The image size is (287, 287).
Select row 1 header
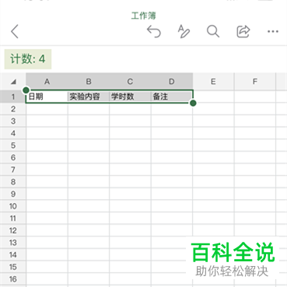click(x=13, y=96)
